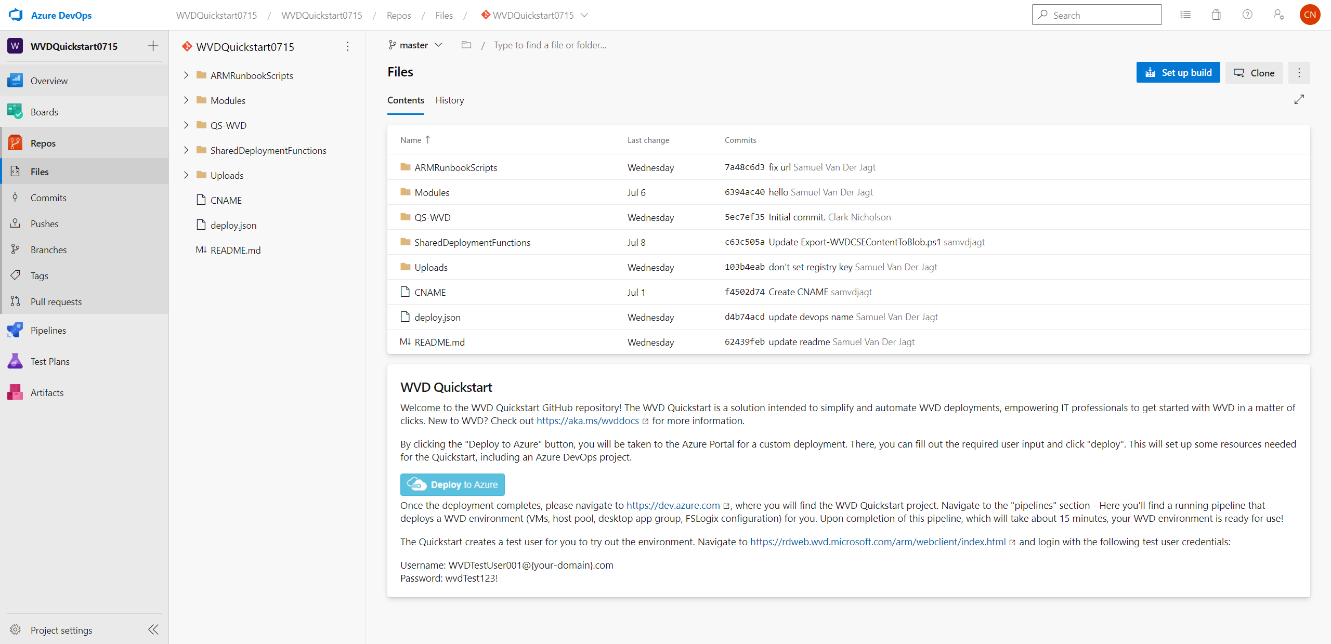This screenshot has width=1331, height=644.
Task: Open Uploads folder in file table
Action: point(431,267)
